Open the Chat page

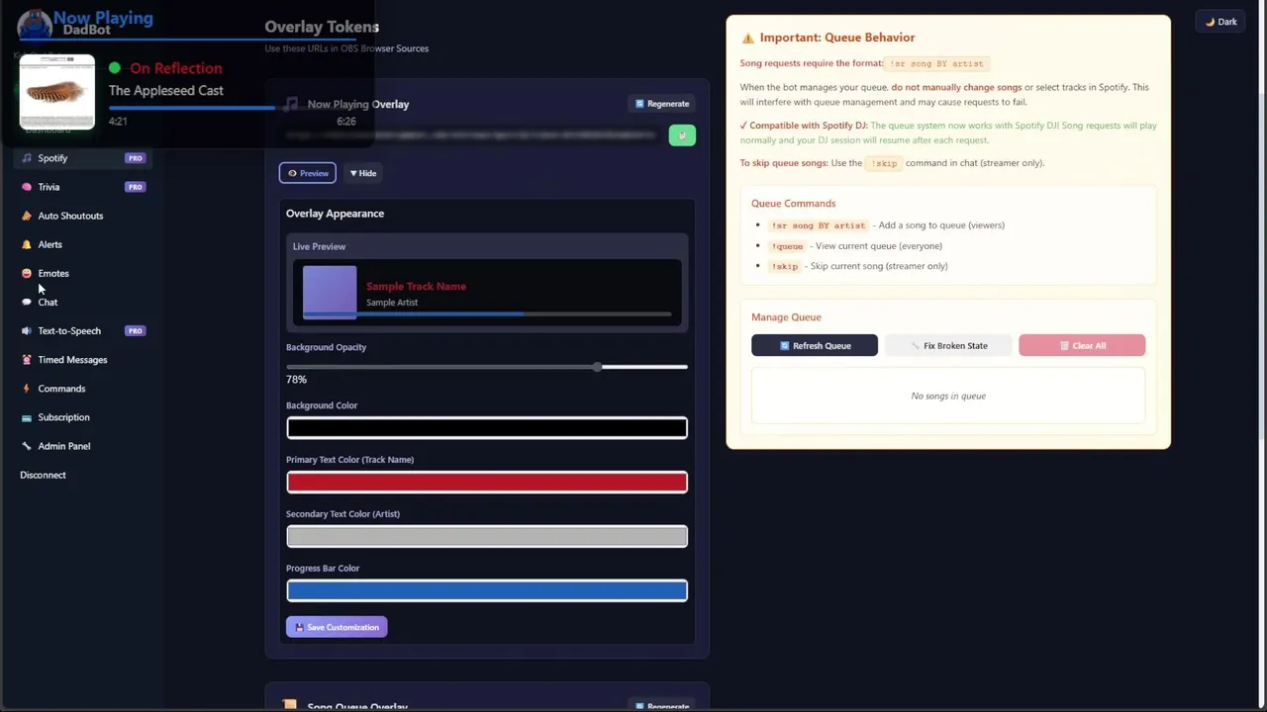pos(84,302)
